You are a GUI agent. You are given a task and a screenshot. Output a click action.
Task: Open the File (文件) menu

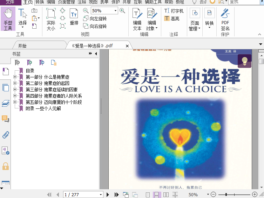10,2
